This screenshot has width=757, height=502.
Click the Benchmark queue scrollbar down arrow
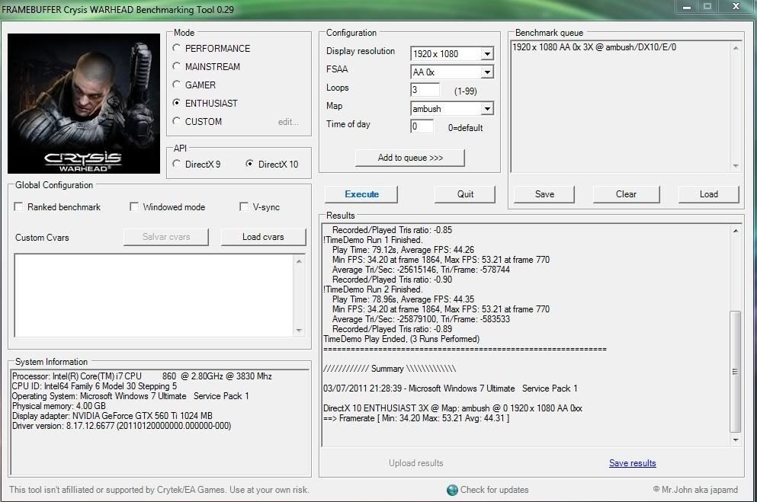point(736,166)
